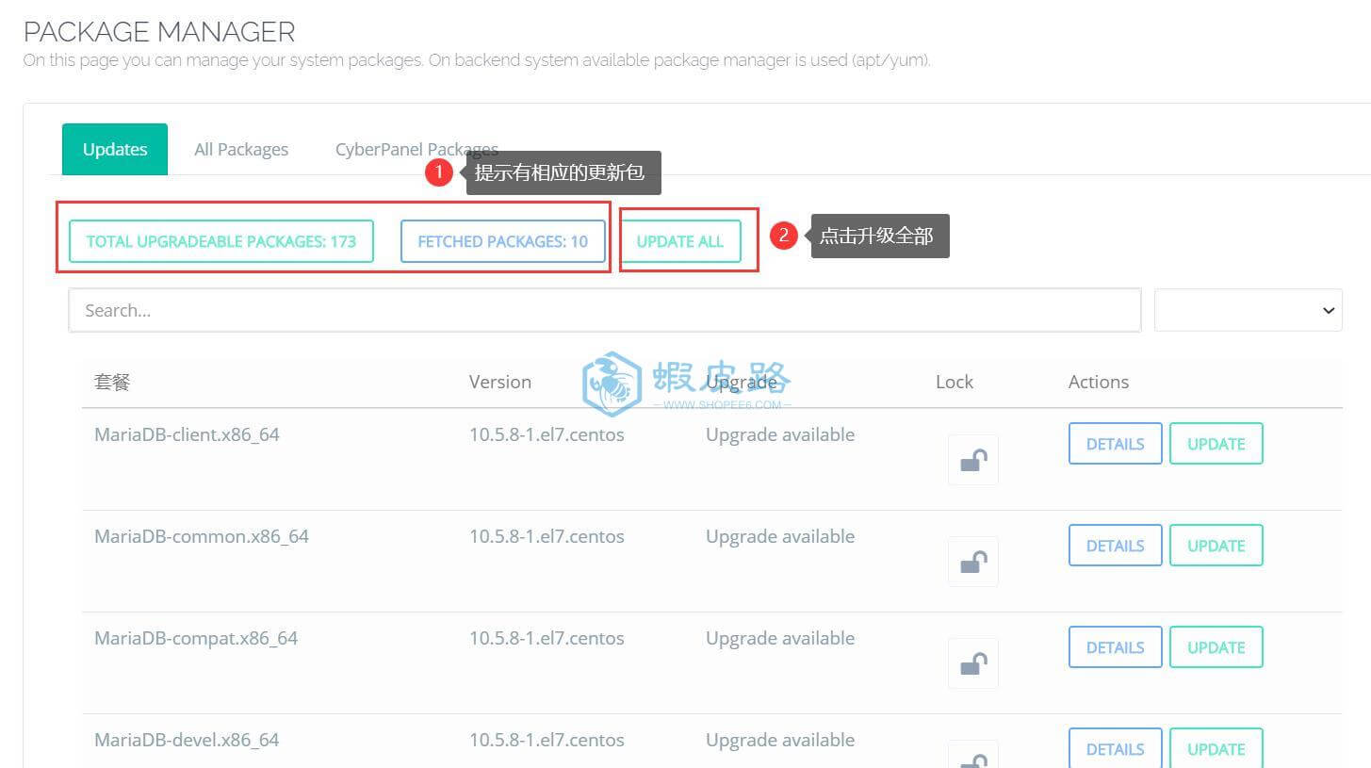
Task: Click Fetched Packages: 10 button
Action: [x=503, y=241]
